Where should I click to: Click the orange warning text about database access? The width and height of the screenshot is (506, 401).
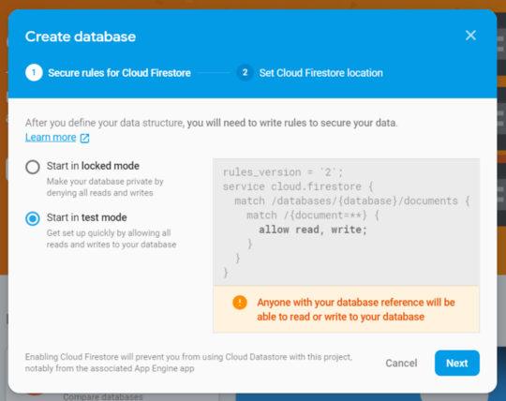[x=356, y=309]
